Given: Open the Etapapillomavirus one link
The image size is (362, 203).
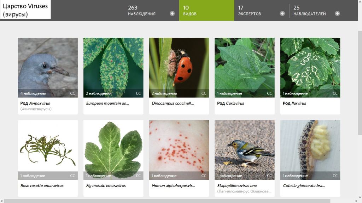Looking at the screenshot, I should click(237, 185).
